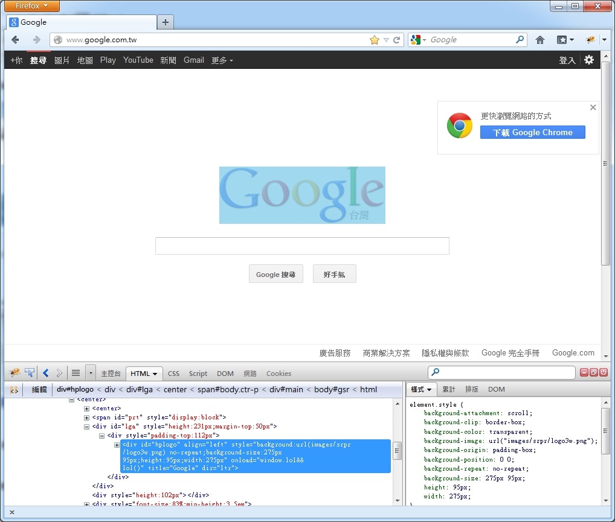This screenshot has height=522, width=615.
Task: Click the address bar showing www.google.com.tw
Action: pos(216,40)
